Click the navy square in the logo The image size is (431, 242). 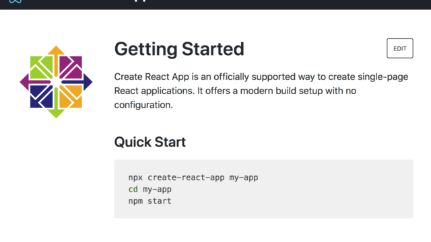pos(41,96)
